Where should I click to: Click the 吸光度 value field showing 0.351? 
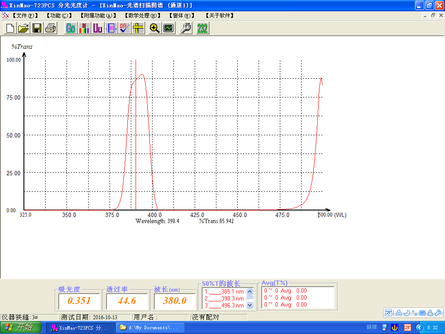tap(79, 301)
